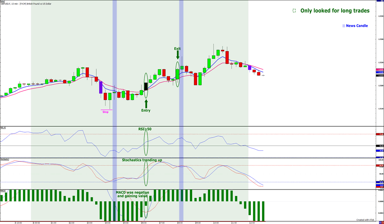Click the 12:00 time axis label
384x224 pixels.
tap(252, 223)
